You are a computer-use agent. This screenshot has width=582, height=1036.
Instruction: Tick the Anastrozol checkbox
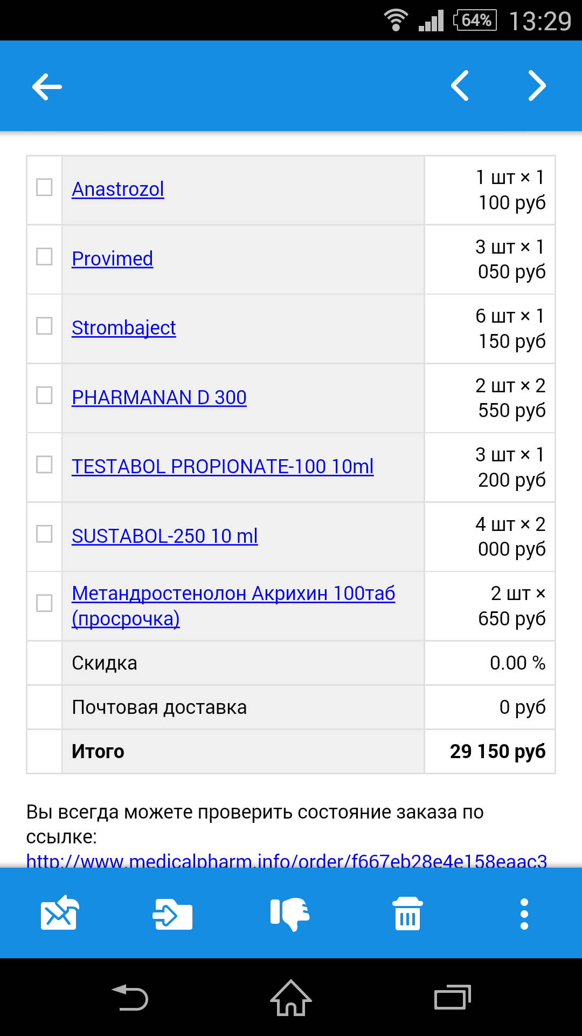click(x=44, y=188)
